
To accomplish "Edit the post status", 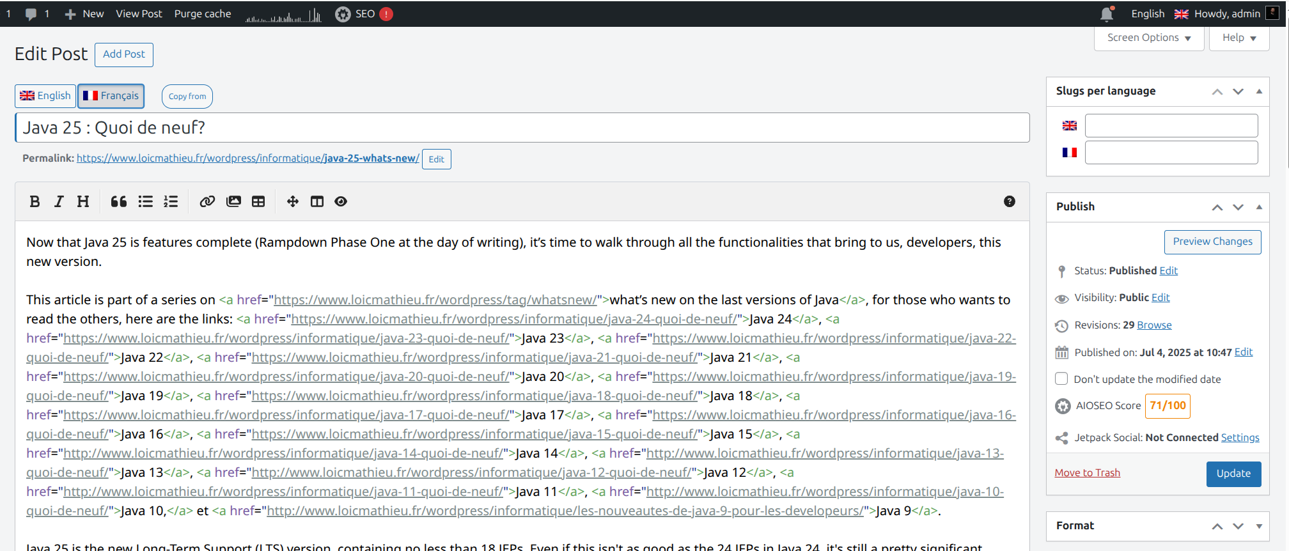I will pos(1169,271).
